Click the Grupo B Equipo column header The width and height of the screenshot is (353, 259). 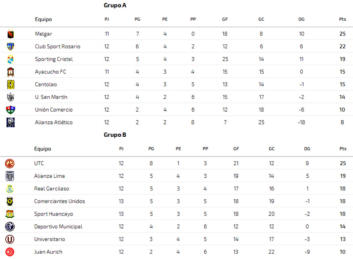[42, 149]
